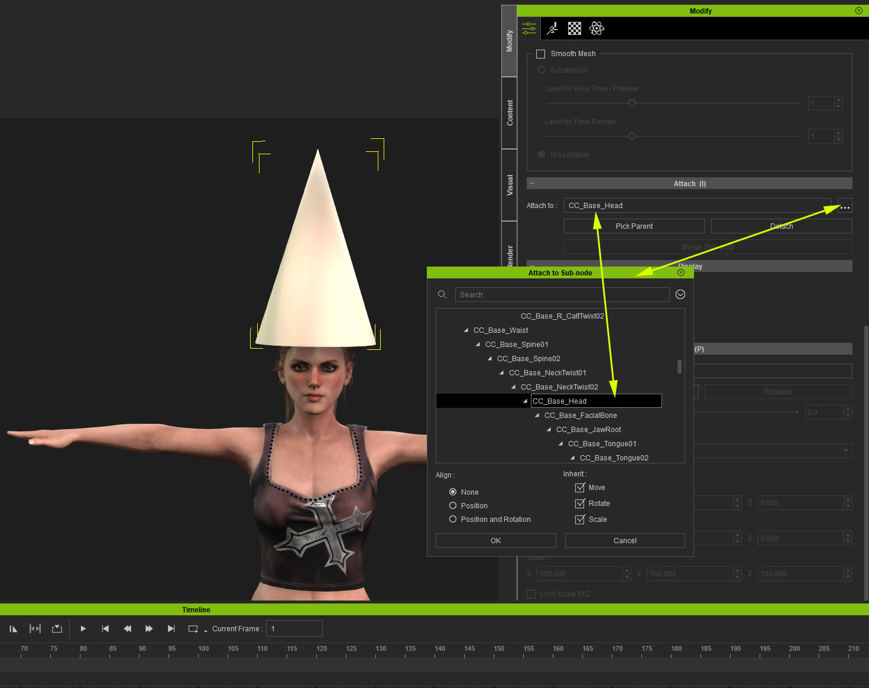869x688 pixels.
Task: Step to next frame in timeline
Action: pyautogui.click(x=149, y=629)
